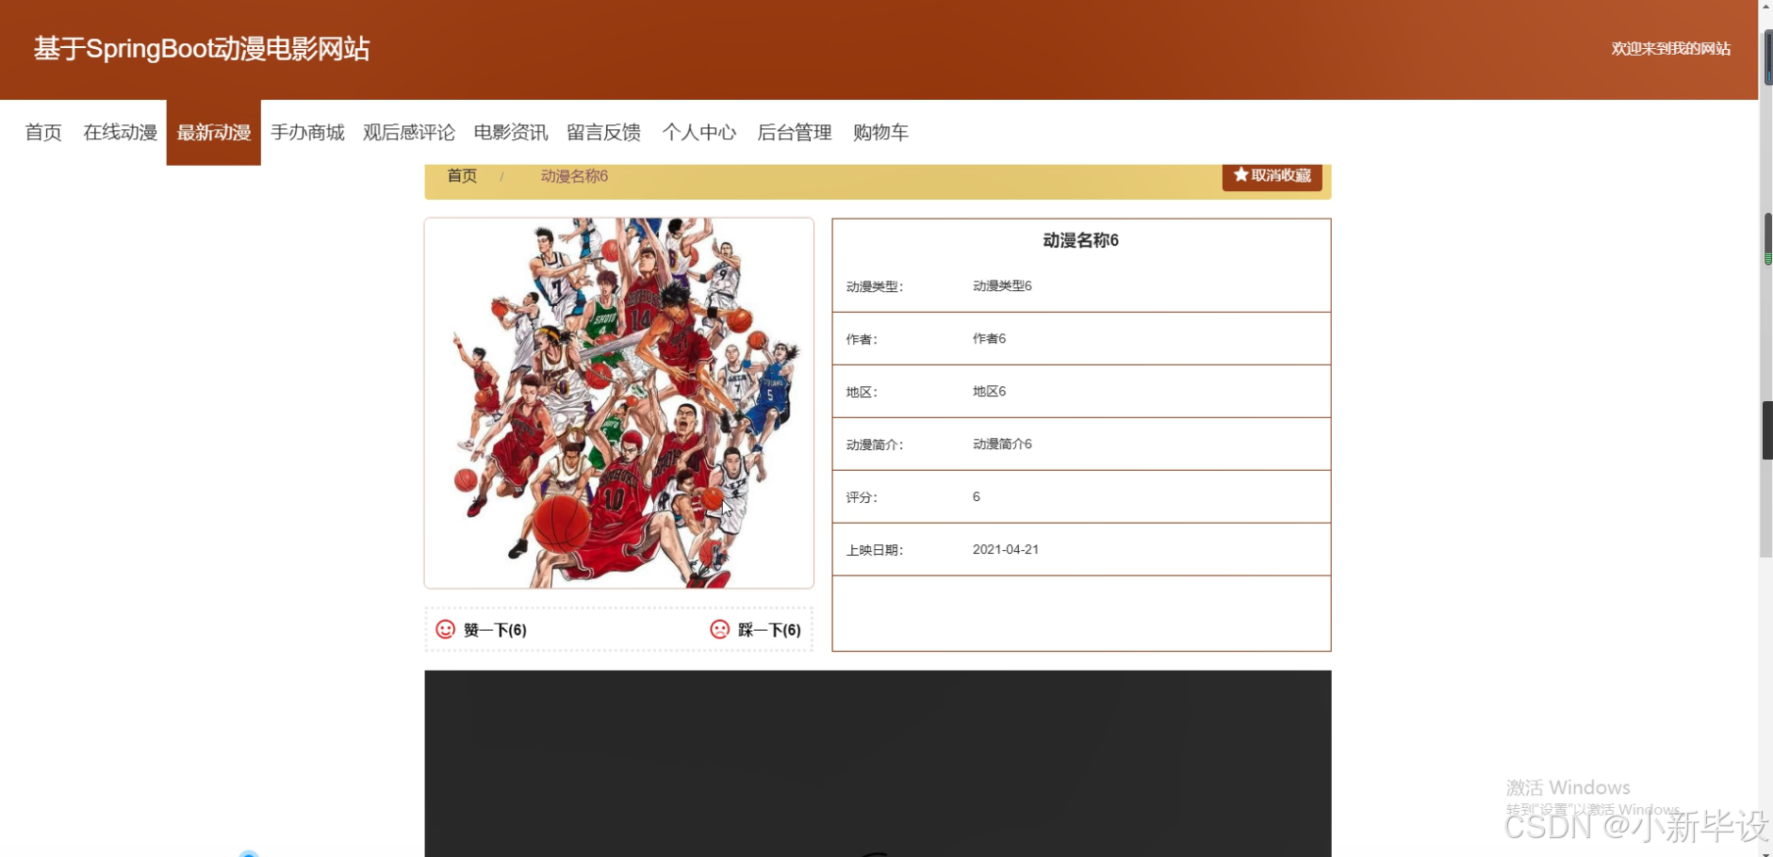
Task: Open the 后台管理 admin panel
Action: 794,132
